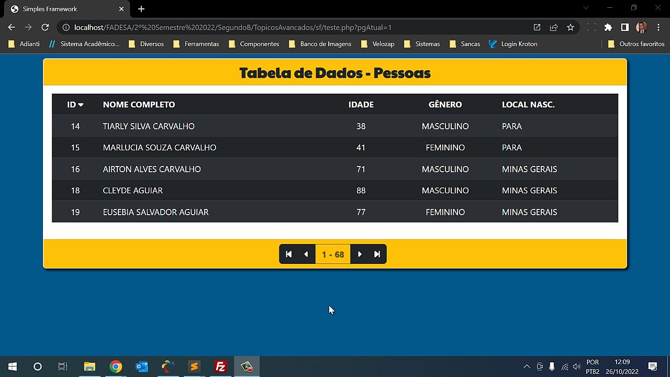This screenshot has height=377, width=670.
Task: Open Login Kroton bookmark
Action: (513, 44)
